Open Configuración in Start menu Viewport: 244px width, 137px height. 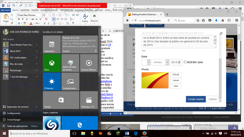pyautogui.click(x=14, y=113)
